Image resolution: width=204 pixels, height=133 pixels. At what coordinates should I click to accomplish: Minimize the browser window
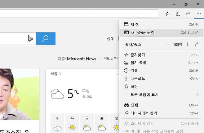coord(174,4)
